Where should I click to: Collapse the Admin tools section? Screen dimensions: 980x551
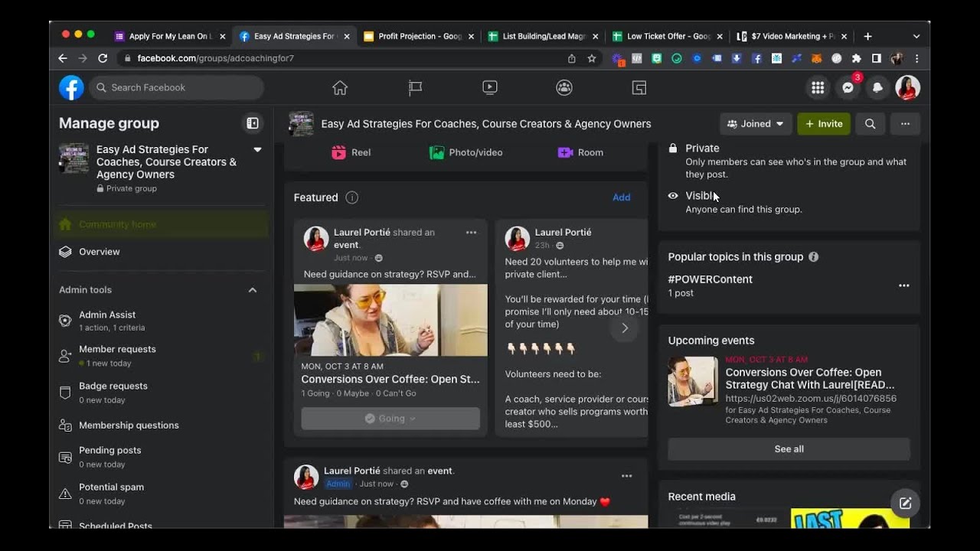pos(253,290)
